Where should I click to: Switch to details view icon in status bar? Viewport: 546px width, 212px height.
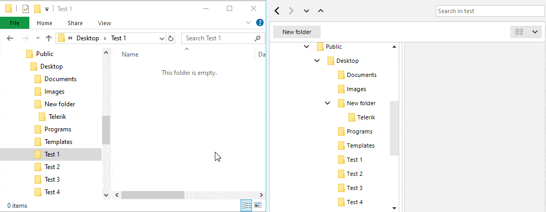[x=246, y=205]
